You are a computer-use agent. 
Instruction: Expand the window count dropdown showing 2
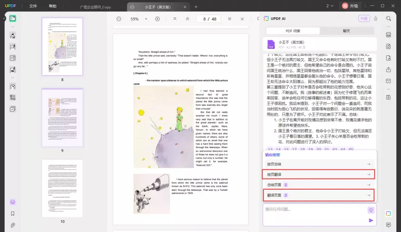pyautogui.click(x=330, y=6)
